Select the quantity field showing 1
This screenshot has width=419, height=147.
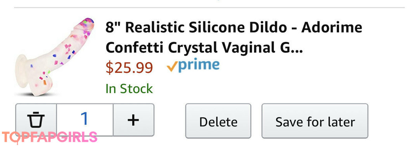tap(85, 119)
